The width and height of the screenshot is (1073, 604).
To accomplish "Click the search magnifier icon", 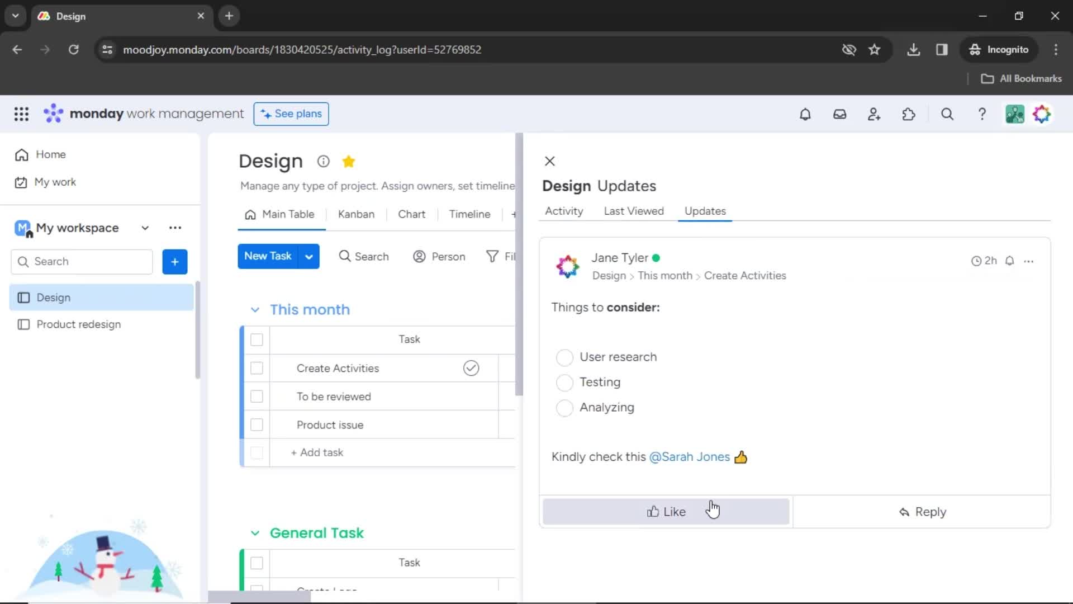I will coord(947,114).
